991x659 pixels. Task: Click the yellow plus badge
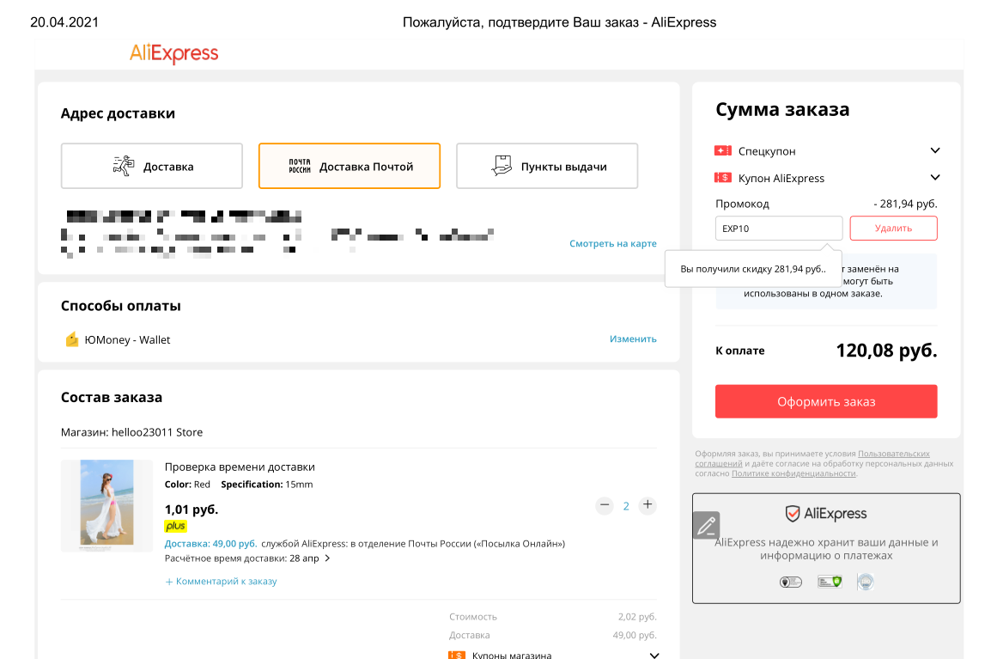175,526
